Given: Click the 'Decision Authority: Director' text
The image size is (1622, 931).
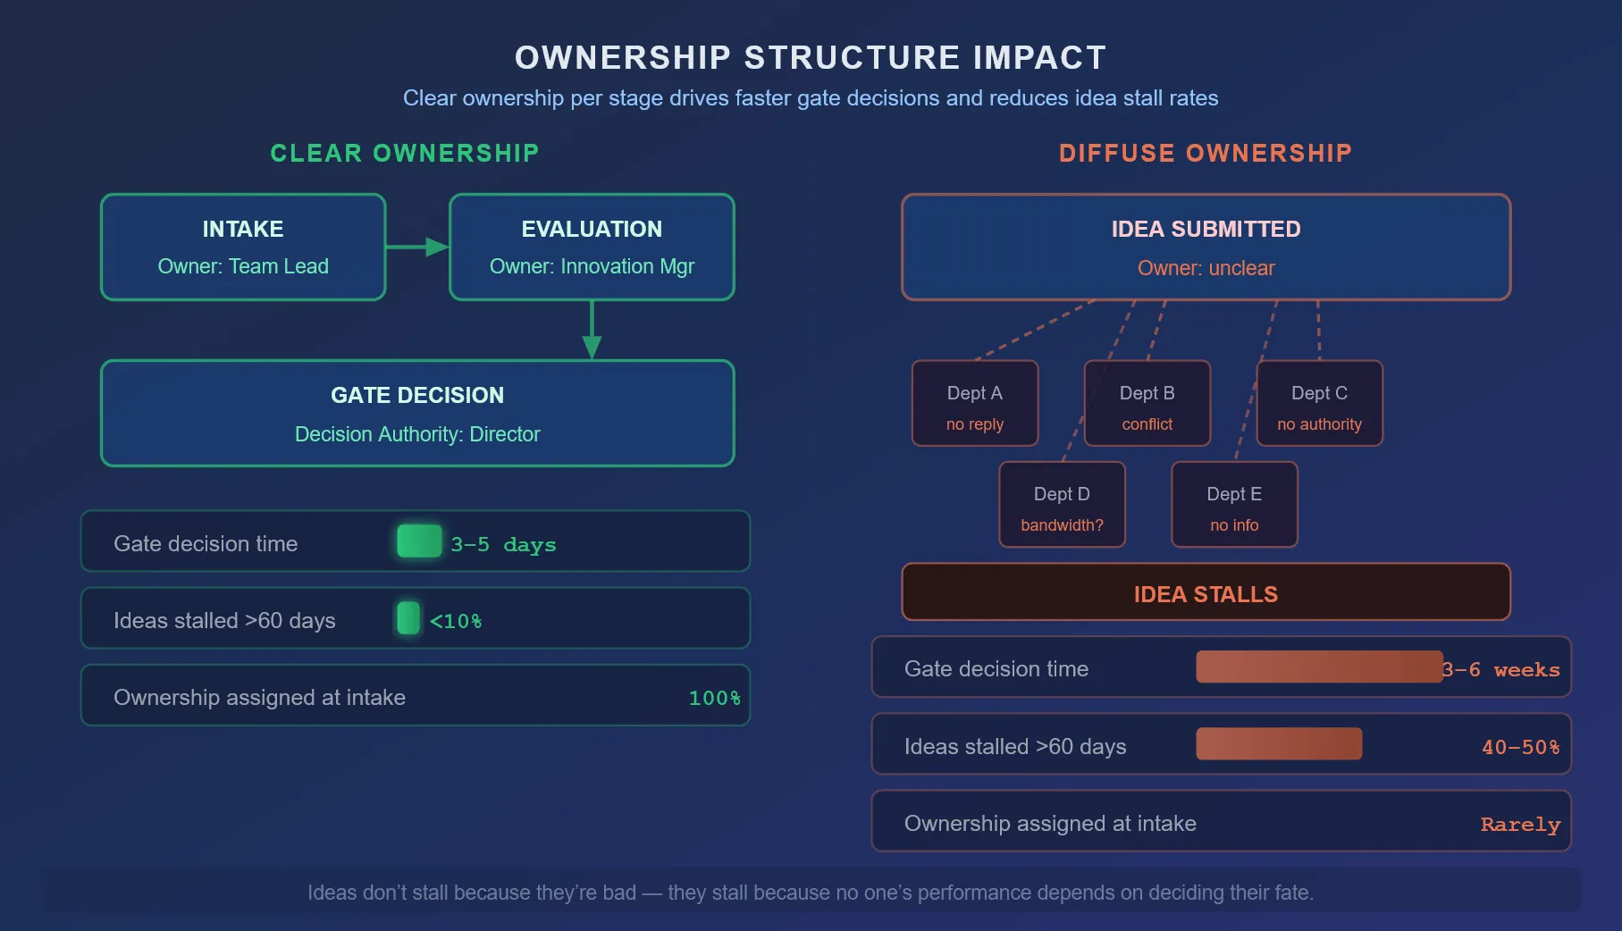Looking at the screenshot, I should click(417, 434).
